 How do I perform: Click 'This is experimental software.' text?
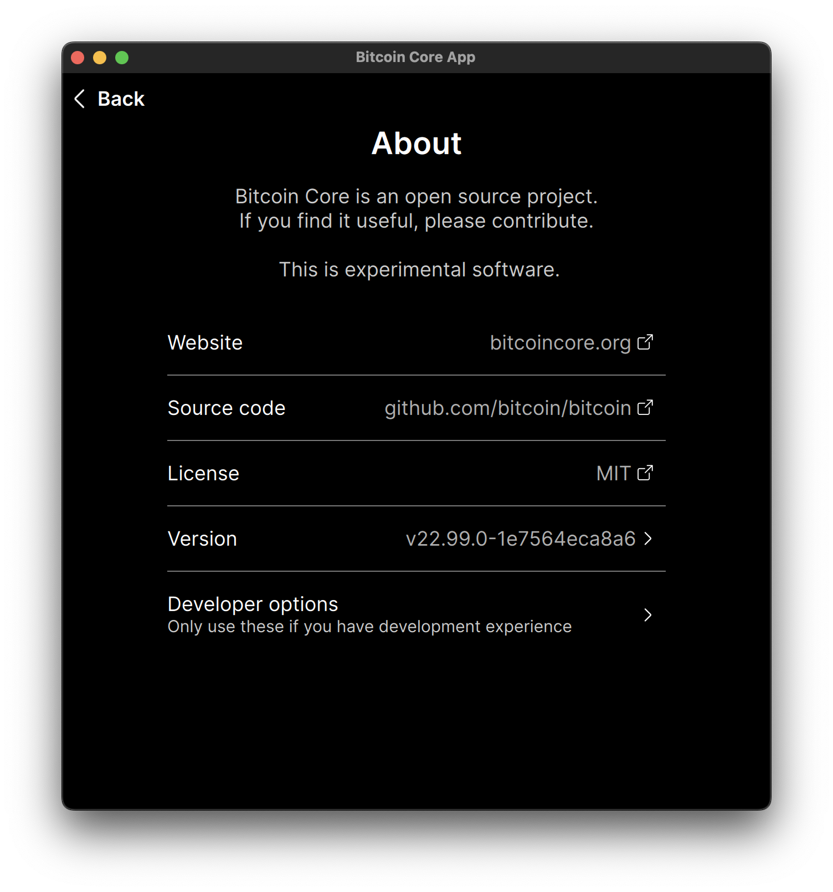[419, 270]
